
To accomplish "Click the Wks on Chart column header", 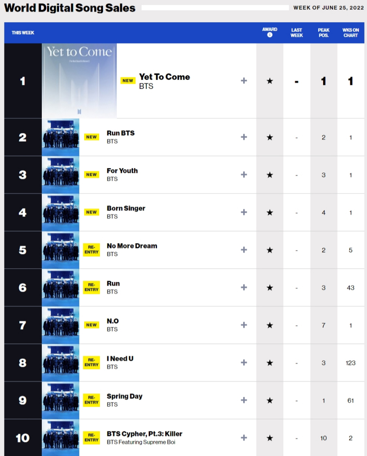I will (351, 32).
